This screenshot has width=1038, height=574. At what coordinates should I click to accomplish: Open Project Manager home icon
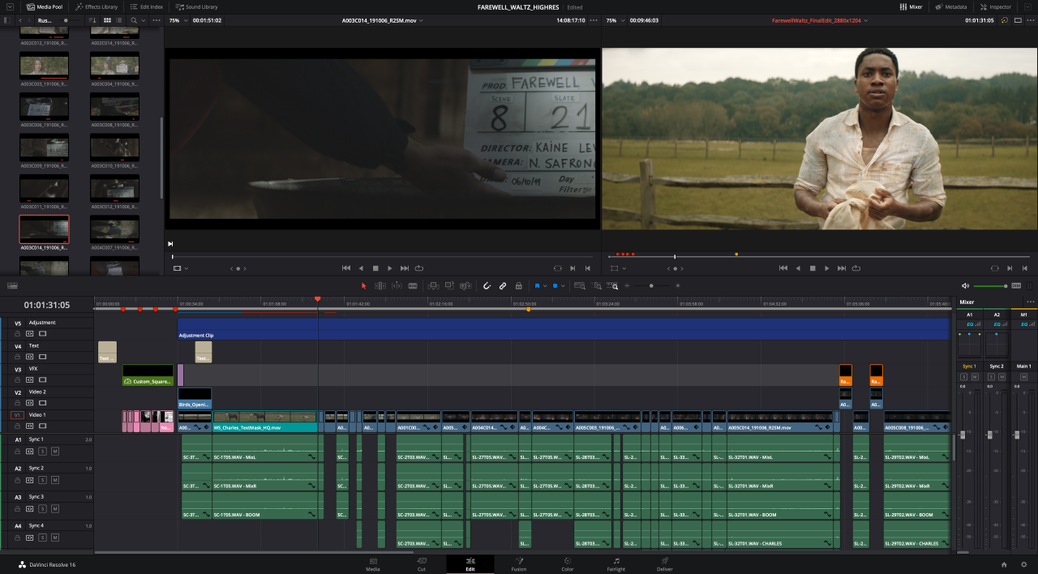point(1004,564)
